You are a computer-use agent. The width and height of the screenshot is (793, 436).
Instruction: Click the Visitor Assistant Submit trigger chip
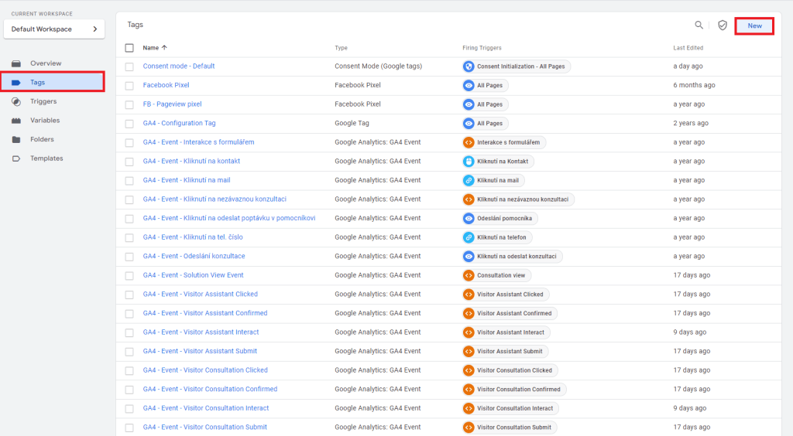pos(505,352)
